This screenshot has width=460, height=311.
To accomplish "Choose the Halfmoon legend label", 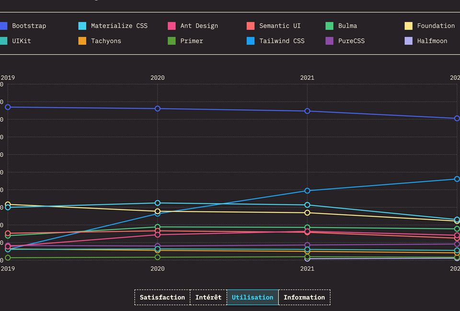I will (432, 41).
